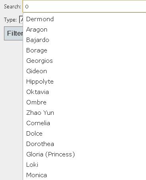
Task: Select Loki in the suggestion dropdown
Action: 84,165
